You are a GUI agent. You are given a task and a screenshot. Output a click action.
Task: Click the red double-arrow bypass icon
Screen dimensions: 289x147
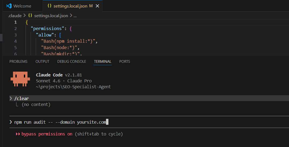tap(18, 134)
